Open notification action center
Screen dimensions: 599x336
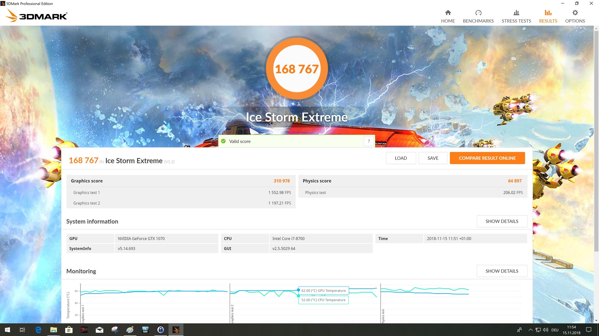[x=588, y=330]
